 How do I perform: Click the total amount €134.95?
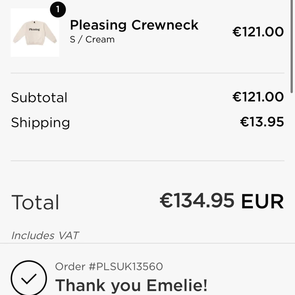197,201
